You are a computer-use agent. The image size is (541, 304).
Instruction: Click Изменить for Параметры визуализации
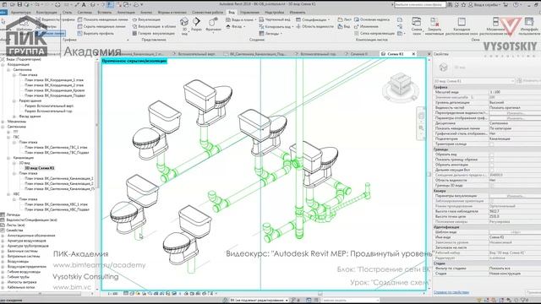[515, 196]
